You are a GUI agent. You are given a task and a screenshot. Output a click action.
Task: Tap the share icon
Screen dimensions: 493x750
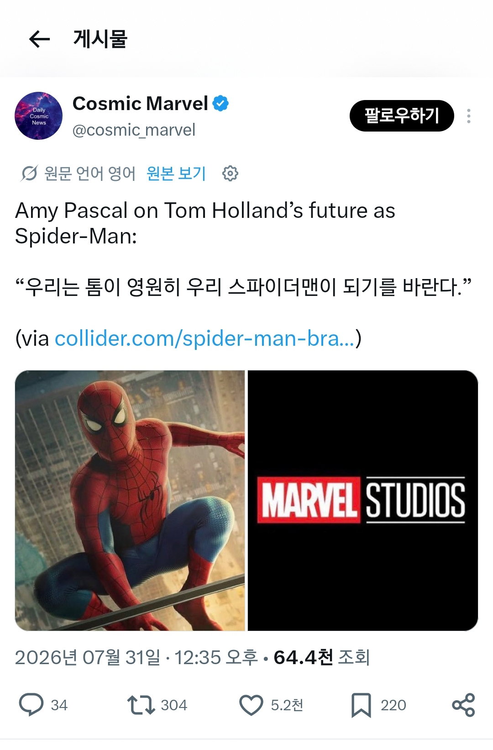click(463, 705)
